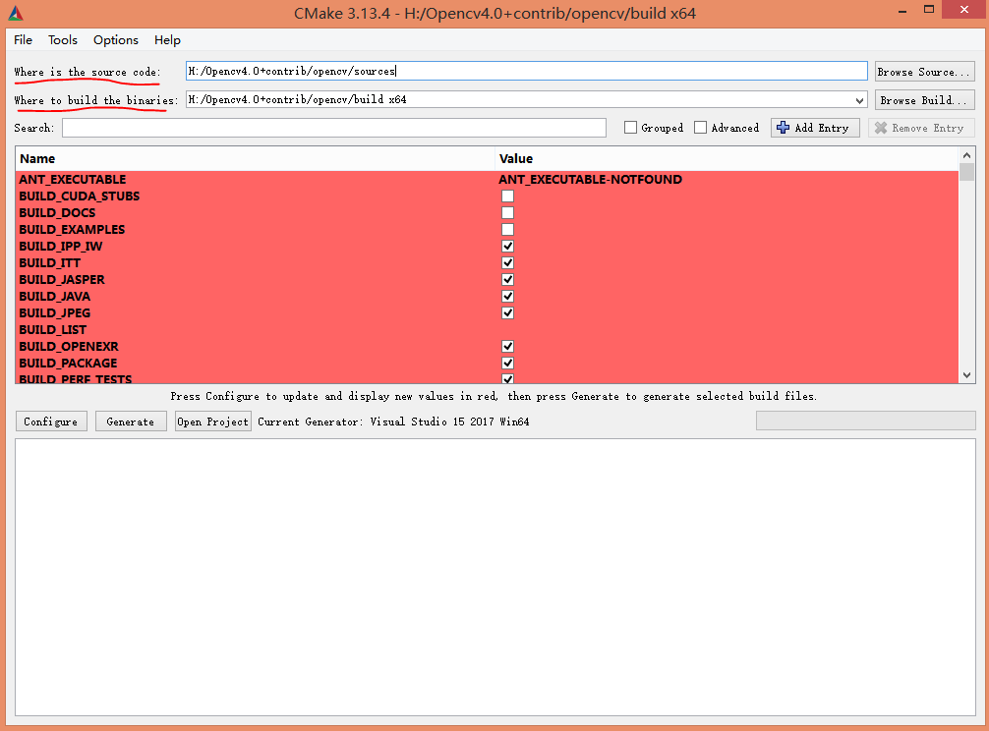989x731 pixels.
Task: Click the scroll-up arrow of the variable list
Action: (x=967, y=155)
